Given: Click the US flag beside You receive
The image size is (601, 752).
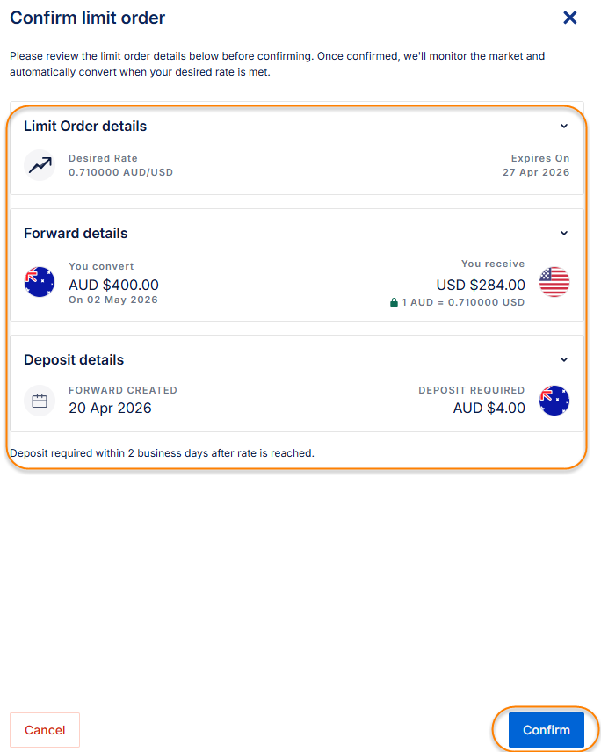Looking at the screenshot, I should pos(554,282).
